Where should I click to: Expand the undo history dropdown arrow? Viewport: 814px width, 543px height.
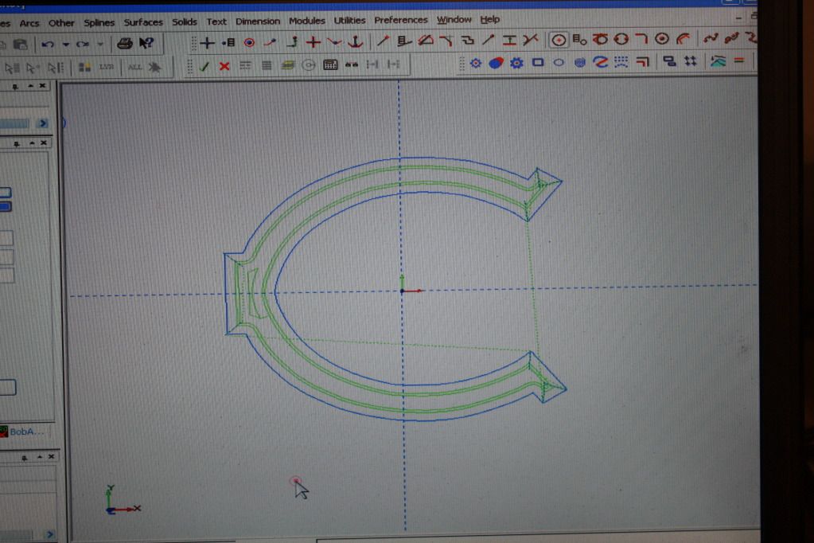point(65,44)
